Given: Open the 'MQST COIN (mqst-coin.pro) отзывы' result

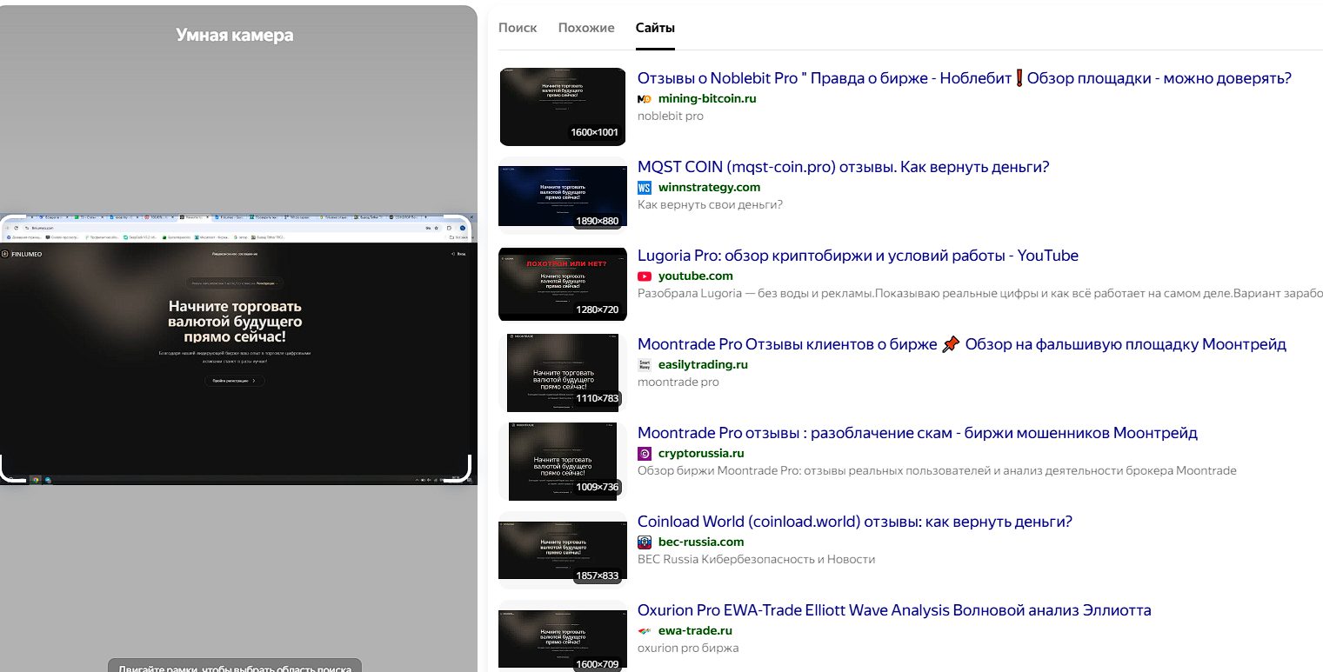Looking at the screenshot, I should (844, 167).
